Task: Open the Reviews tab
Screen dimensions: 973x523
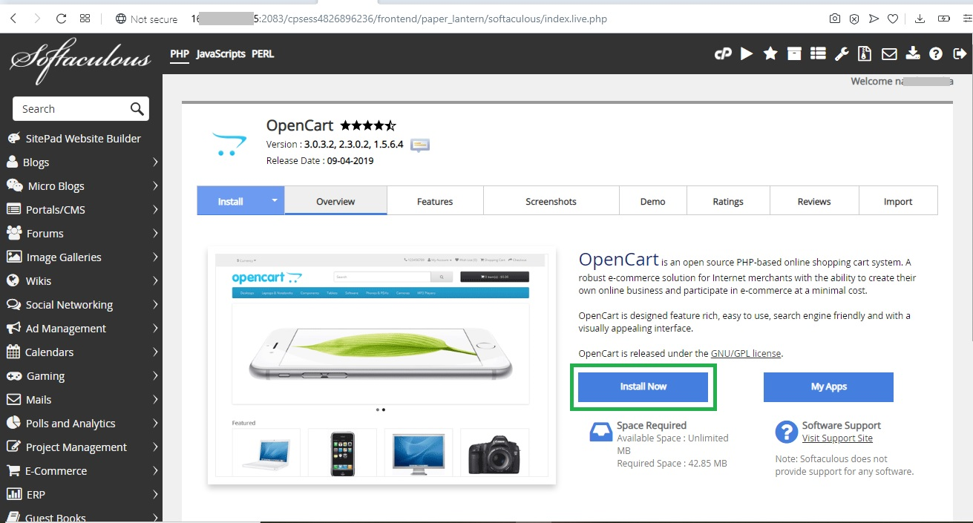Action: [x=814, y=201]
